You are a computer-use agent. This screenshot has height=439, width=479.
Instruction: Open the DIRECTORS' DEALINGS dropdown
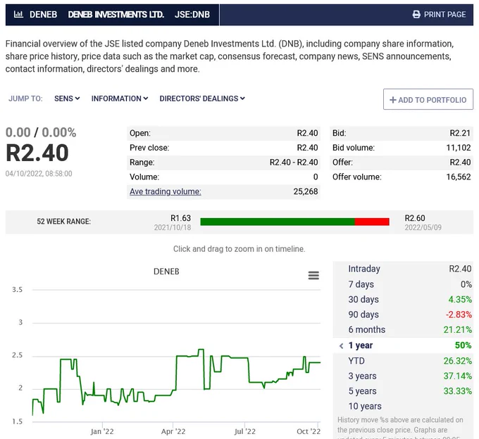[202, 98]
